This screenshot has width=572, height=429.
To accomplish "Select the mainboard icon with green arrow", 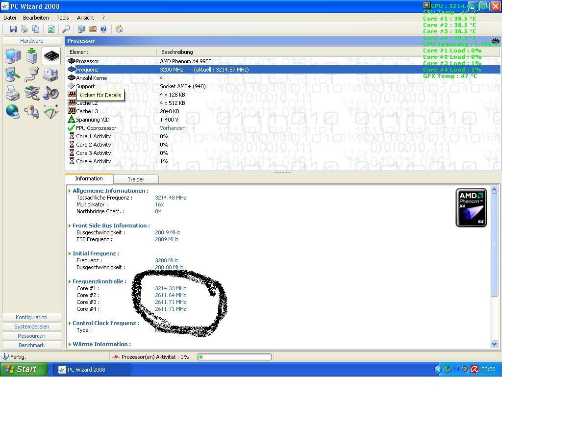I will point(32,56).
